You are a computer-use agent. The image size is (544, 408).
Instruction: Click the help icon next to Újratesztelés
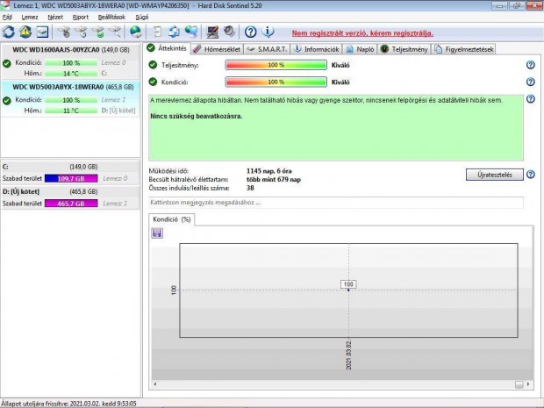[531, 175]
